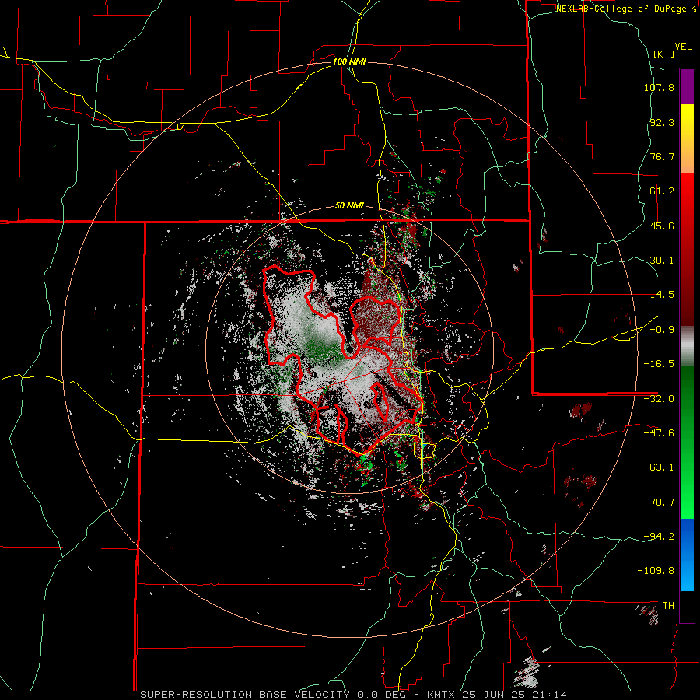This screenshot has width=700, height=700.
Task: Click the gray segment of the color bar
Action: [x=687, y=346]
